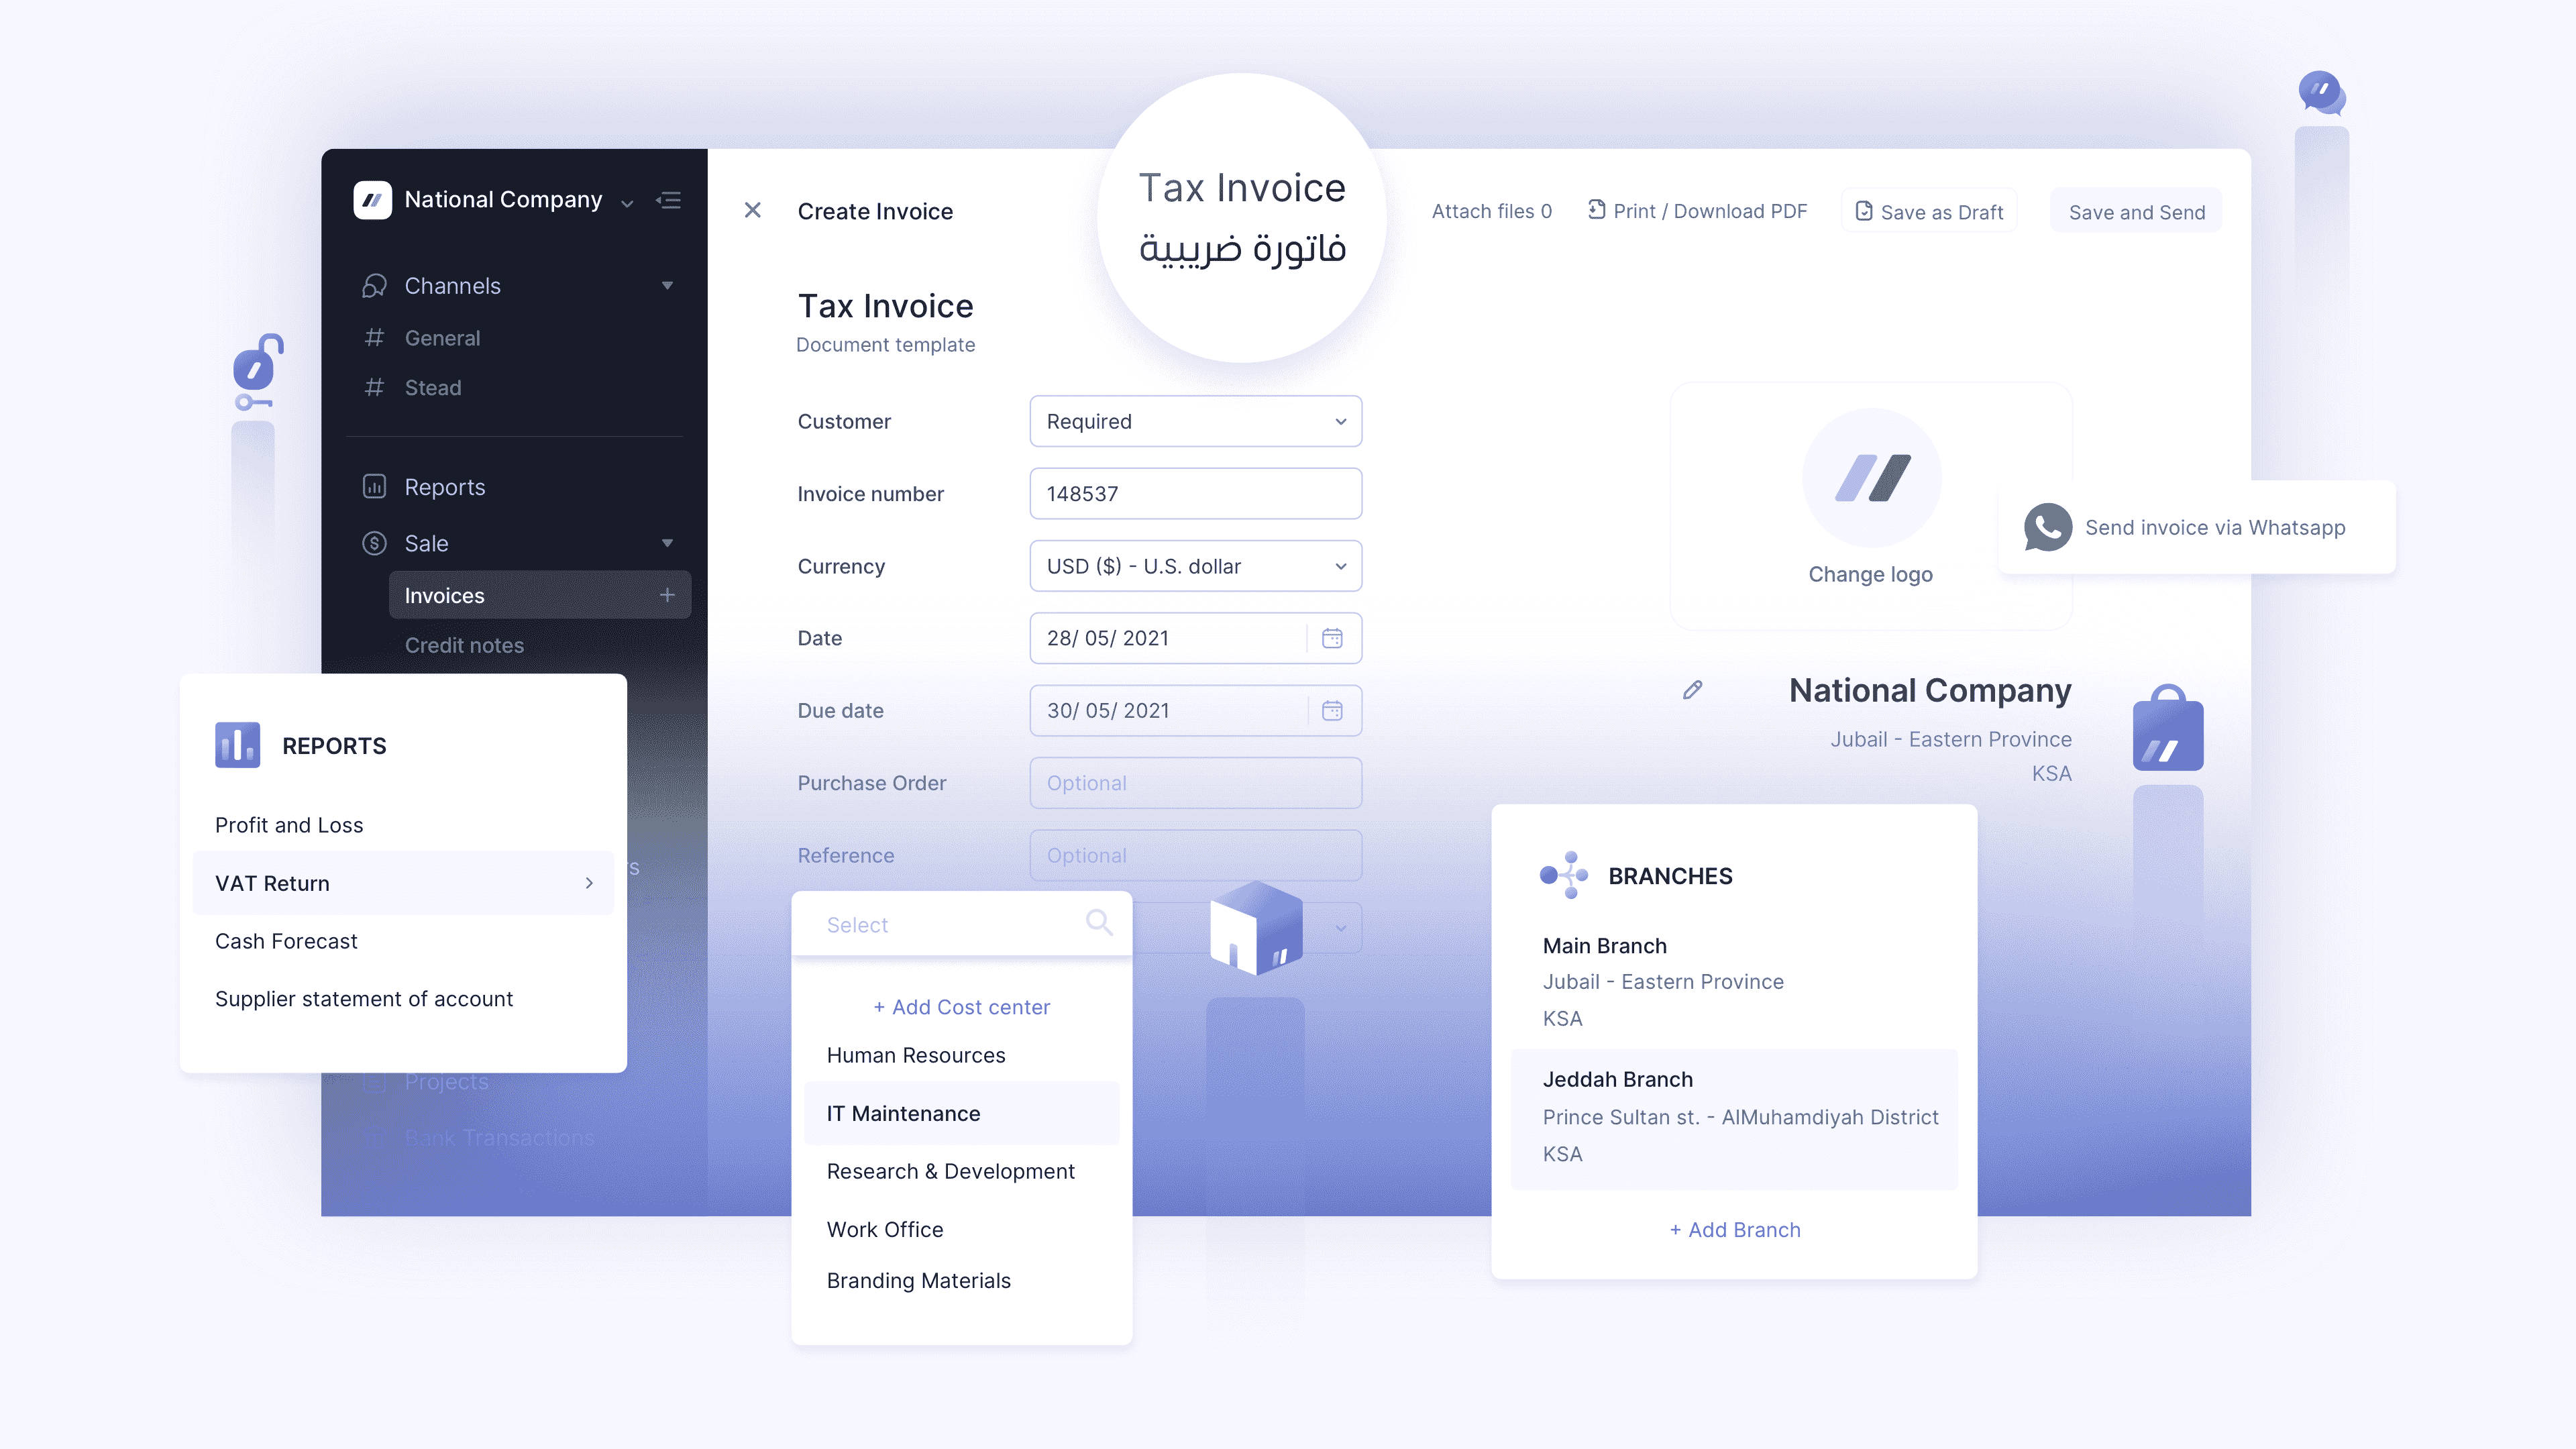Screen dimensions: 2576x1449
Task: Open the Customer required dropdown
Action: pos(1194,421)
